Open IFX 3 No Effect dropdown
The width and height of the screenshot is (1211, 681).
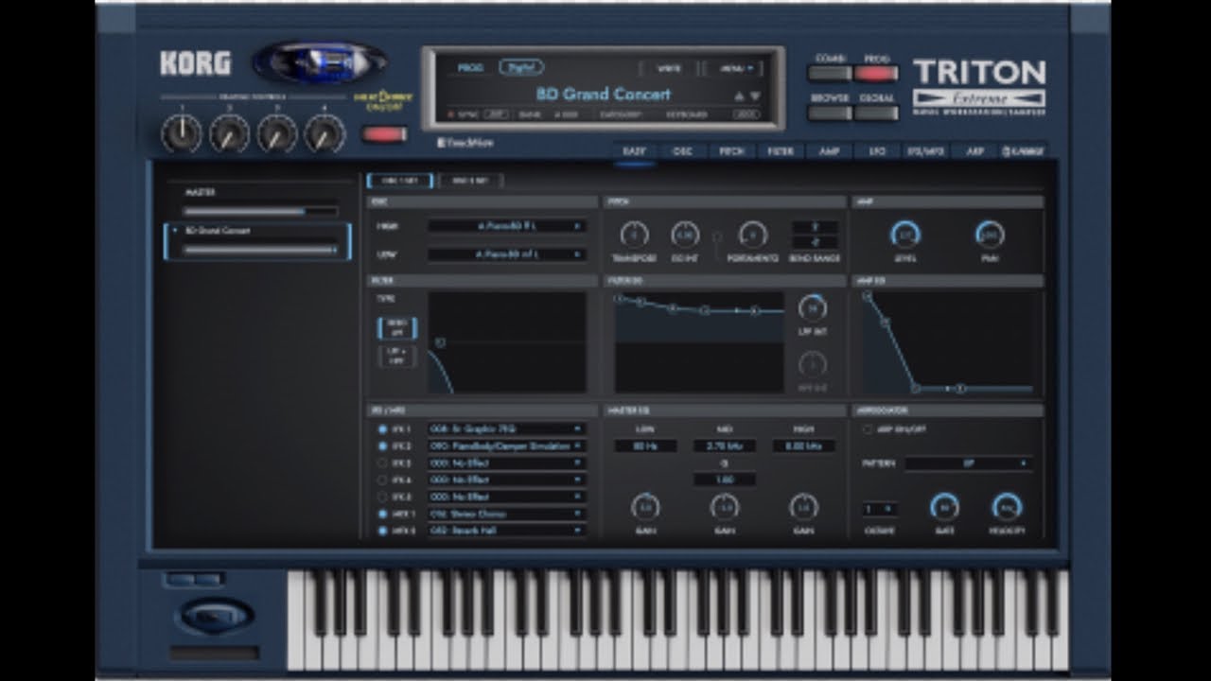(506, 463)
